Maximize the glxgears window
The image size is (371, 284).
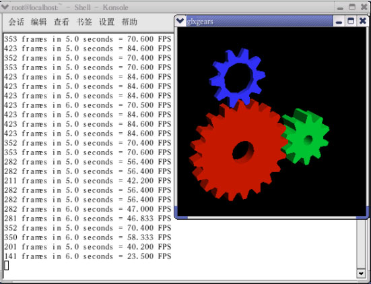[x=351, y=22]
